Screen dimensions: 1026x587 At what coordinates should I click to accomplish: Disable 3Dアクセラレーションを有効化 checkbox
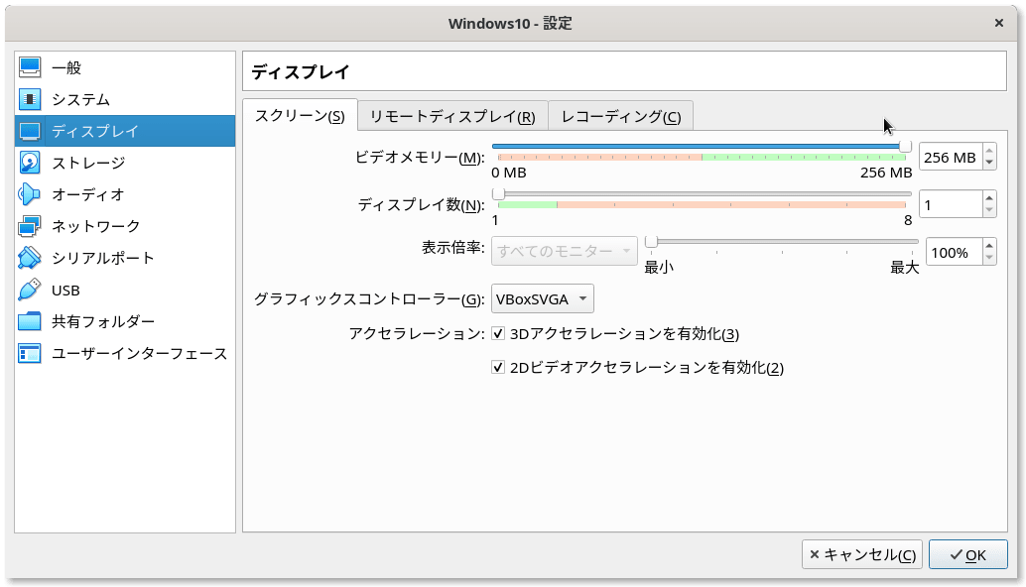pos(498,333)
